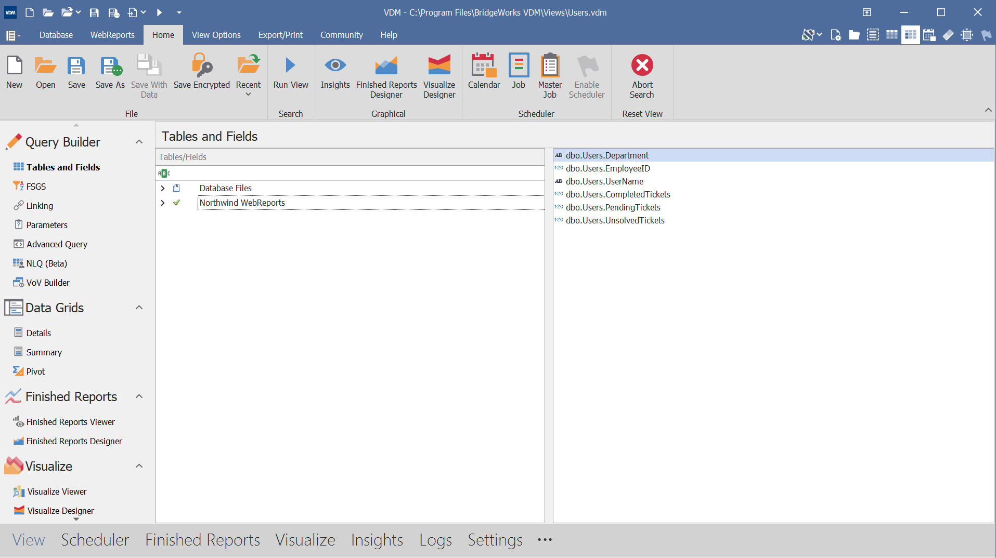Click the Save As ribbon button
Screen dimensions: 996x558
(110, 72)
